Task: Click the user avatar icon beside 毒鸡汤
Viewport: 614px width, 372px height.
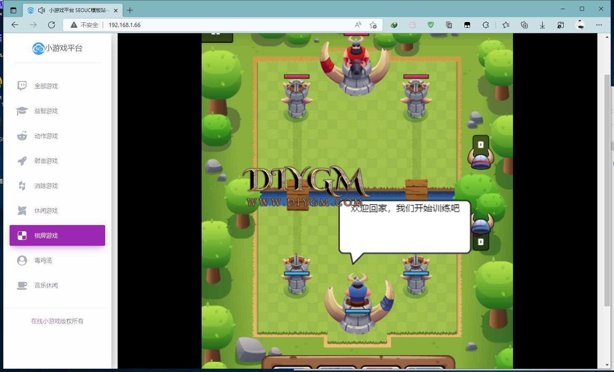Action: pyautogui.click(x=22, y=260)
